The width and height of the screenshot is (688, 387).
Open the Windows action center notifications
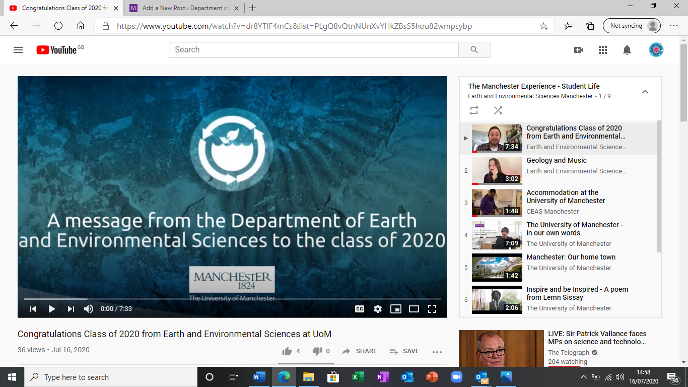tap(673, 377)
